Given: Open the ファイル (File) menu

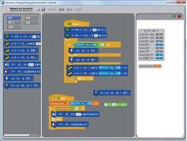Looking at the screenshot, I should pos(52,10).
